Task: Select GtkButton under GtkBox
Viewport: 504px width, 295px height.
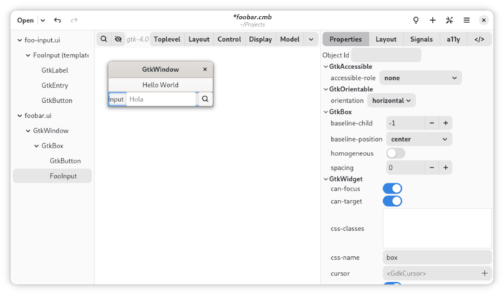Action: point(66,161)
